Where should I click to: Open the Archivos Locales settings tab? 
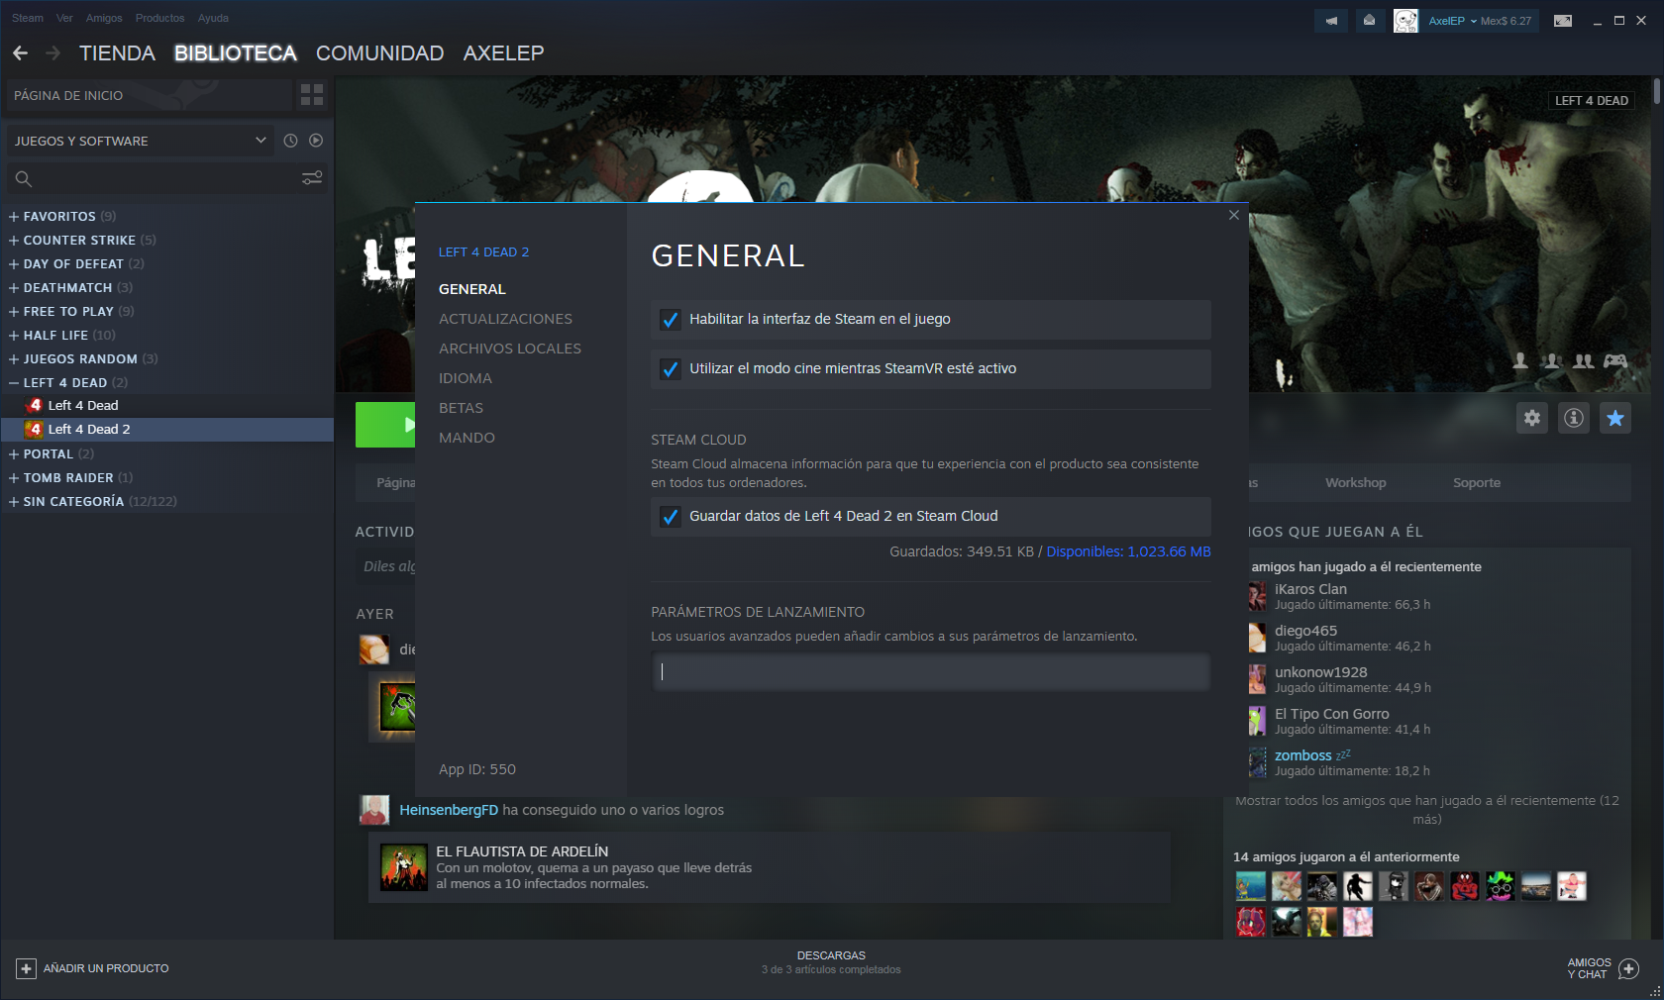click(x=510, y=349)
